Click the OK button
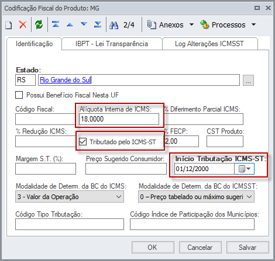The width and height of the screenshot is (275, 261). coord(153,247)
